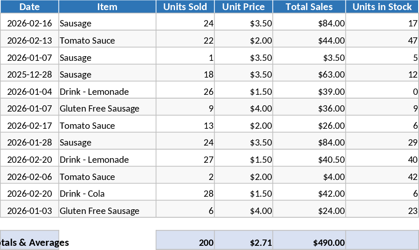Select the date cell 2026-01-03
Viewport: 419px width, 250px height.
(x=29, y=211)
